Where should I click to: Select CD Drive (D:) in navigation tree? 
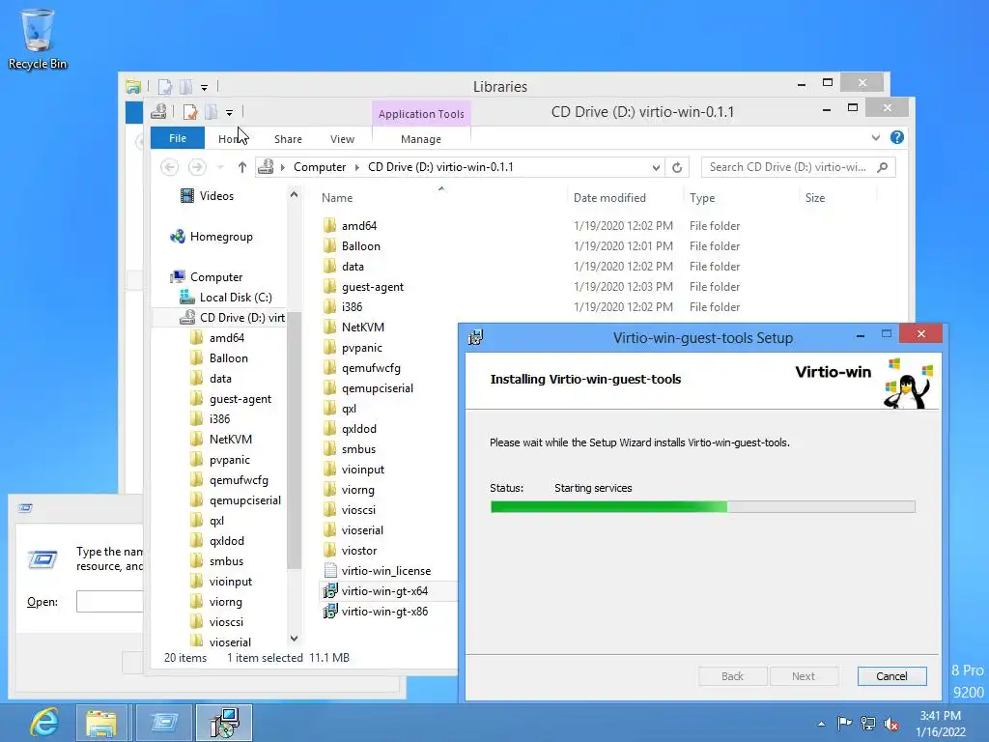pyautogui.click(x=232, y=317)
